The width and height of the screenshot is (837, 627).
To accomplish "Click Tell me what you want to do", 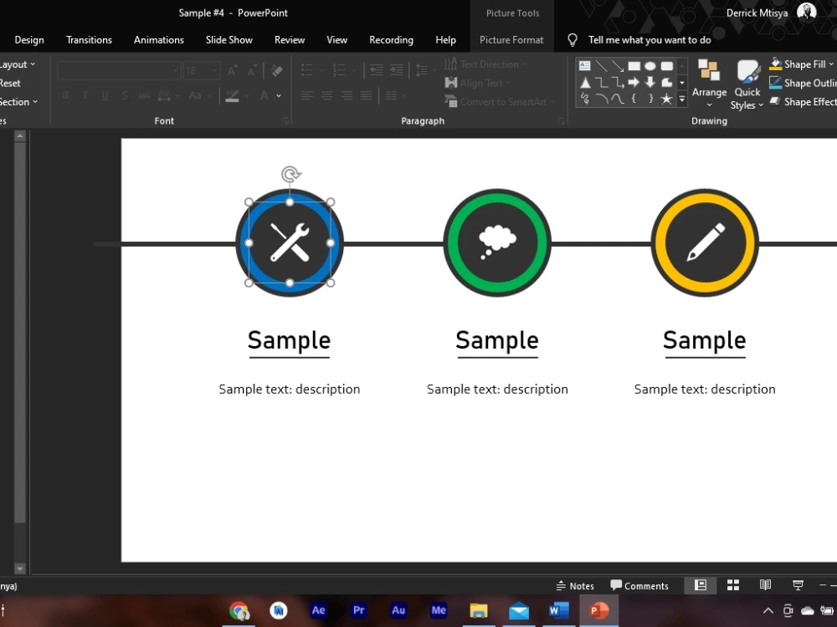I will pyautogui.click(x=649, y=39).
